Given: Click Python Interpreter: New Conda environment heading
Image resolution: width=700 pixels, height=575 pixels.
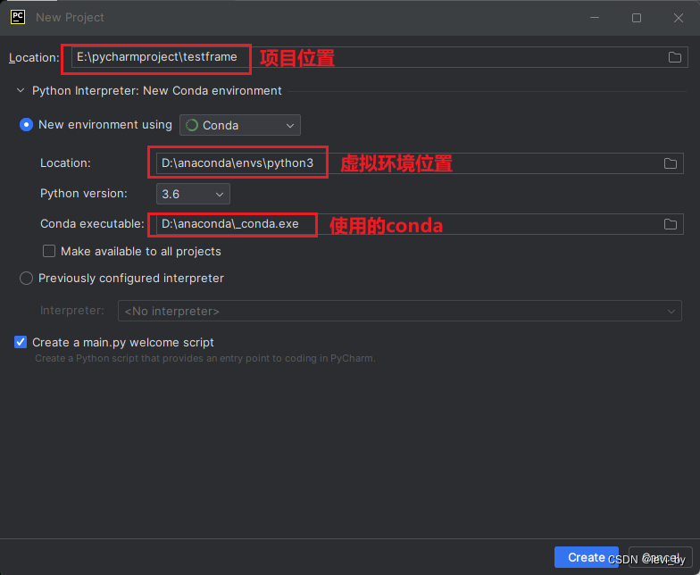Looking at the screenshot, I should [157, 91].
